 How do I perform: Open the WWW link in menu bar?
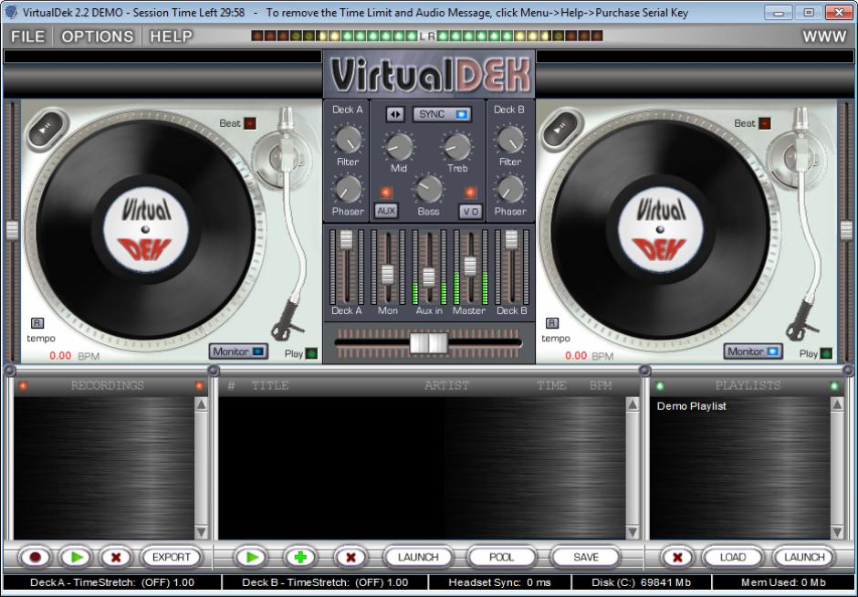click(x=824, y=37)
